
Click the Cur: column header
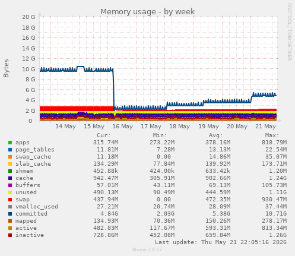[x=104, y=135]
